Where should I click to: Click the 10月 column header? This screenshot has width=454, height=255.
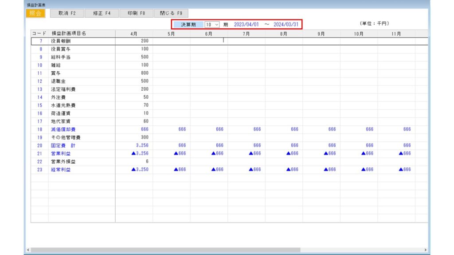click(x=358, y=34)
